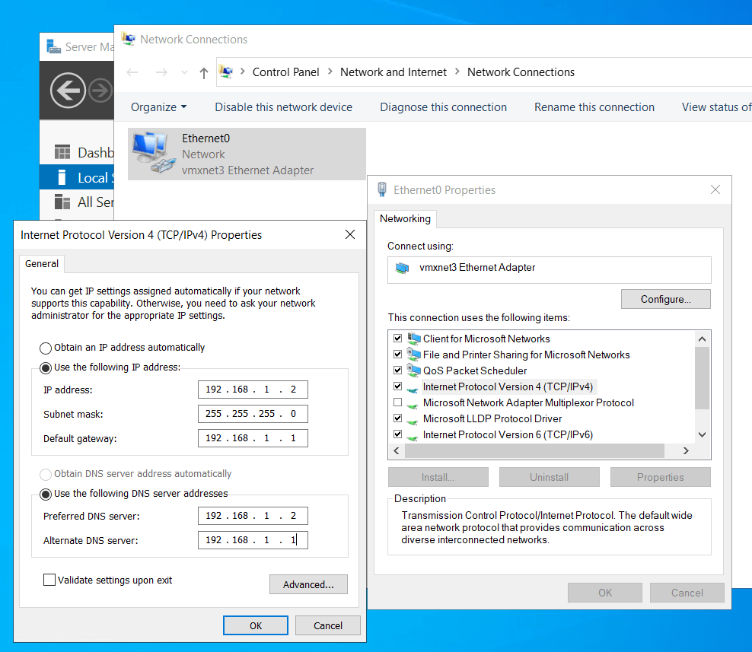Click the Server Manager back arrow icon

point(68,92)
